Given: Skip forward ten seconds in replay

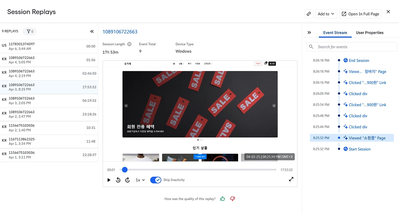Looking at the screenshot, I should pos(127,180).
